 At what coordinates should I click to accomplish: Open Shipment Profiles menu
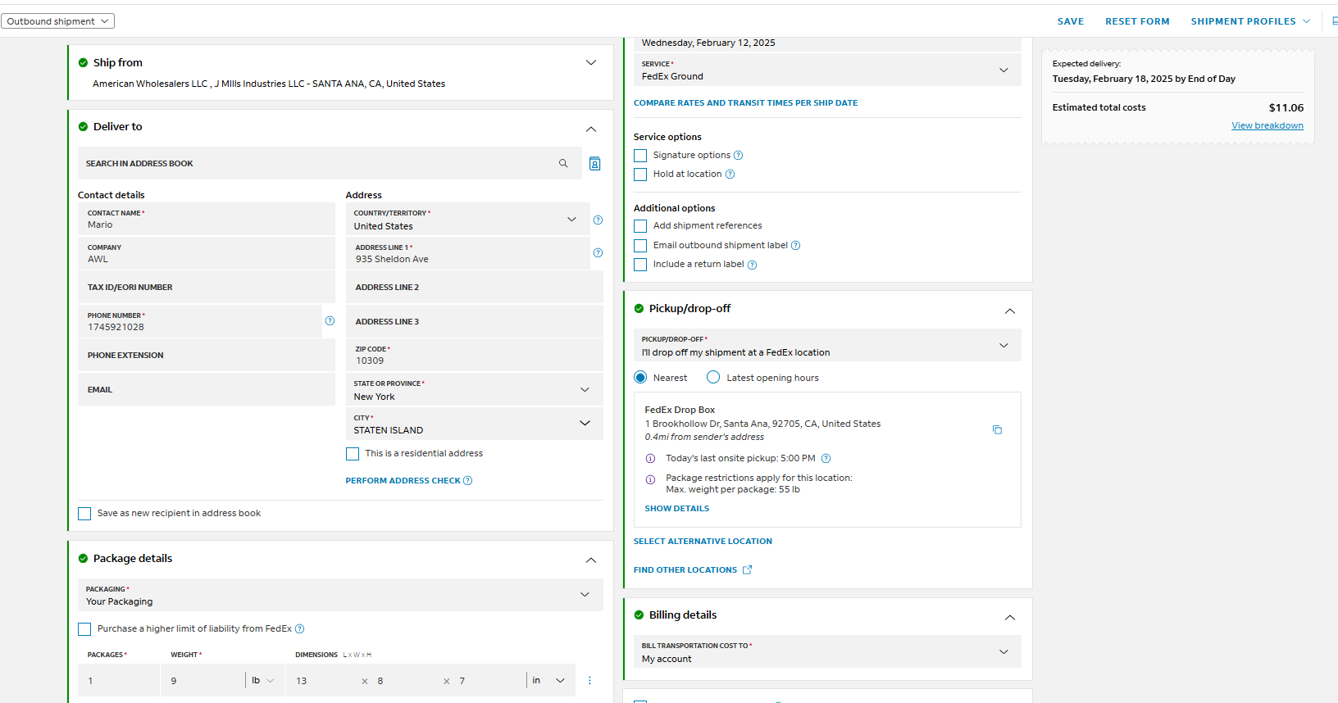tap(1250, 21)
